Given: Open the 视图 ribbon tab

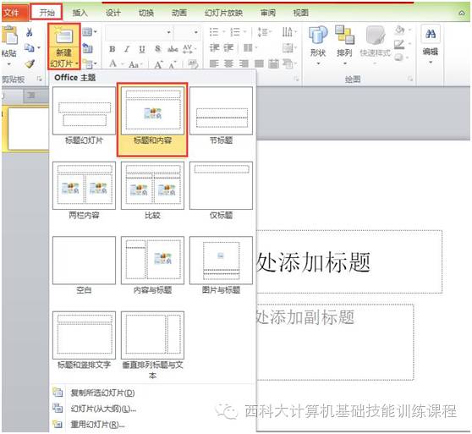Looking at the screenshot, I should 301,13.
